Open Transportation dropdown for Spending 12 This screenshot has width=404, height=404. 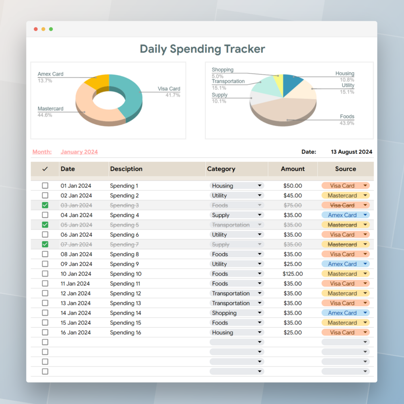tap(236, 293)
